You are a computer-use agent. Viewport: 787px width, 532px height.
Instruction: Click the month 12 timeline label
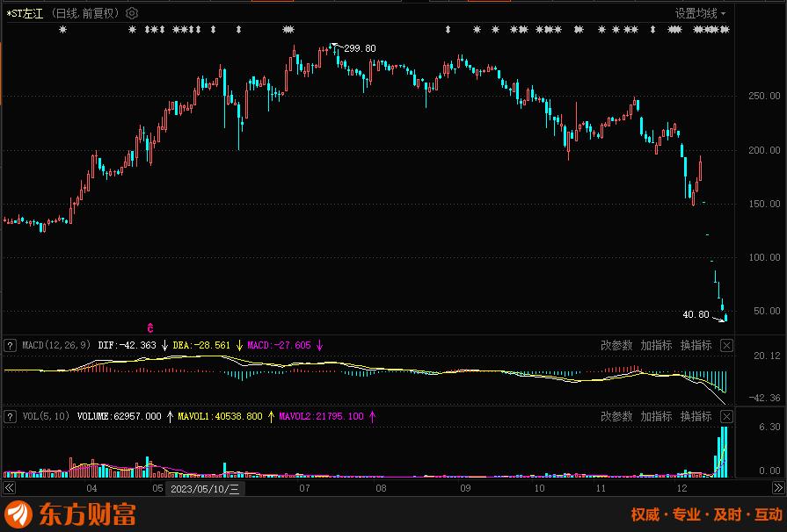coord(681,488)
